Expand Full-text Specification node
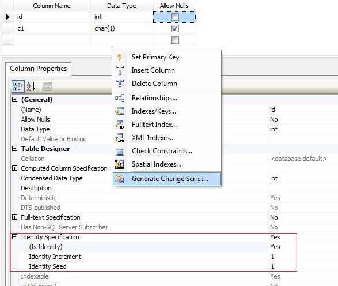Screen dimensions: 338x286 14,217
